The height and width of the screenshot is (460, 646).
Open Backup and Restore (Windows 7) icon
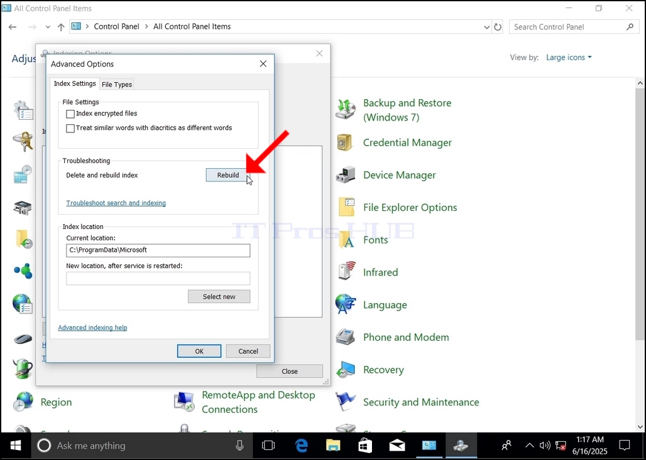tap(345, 109)
